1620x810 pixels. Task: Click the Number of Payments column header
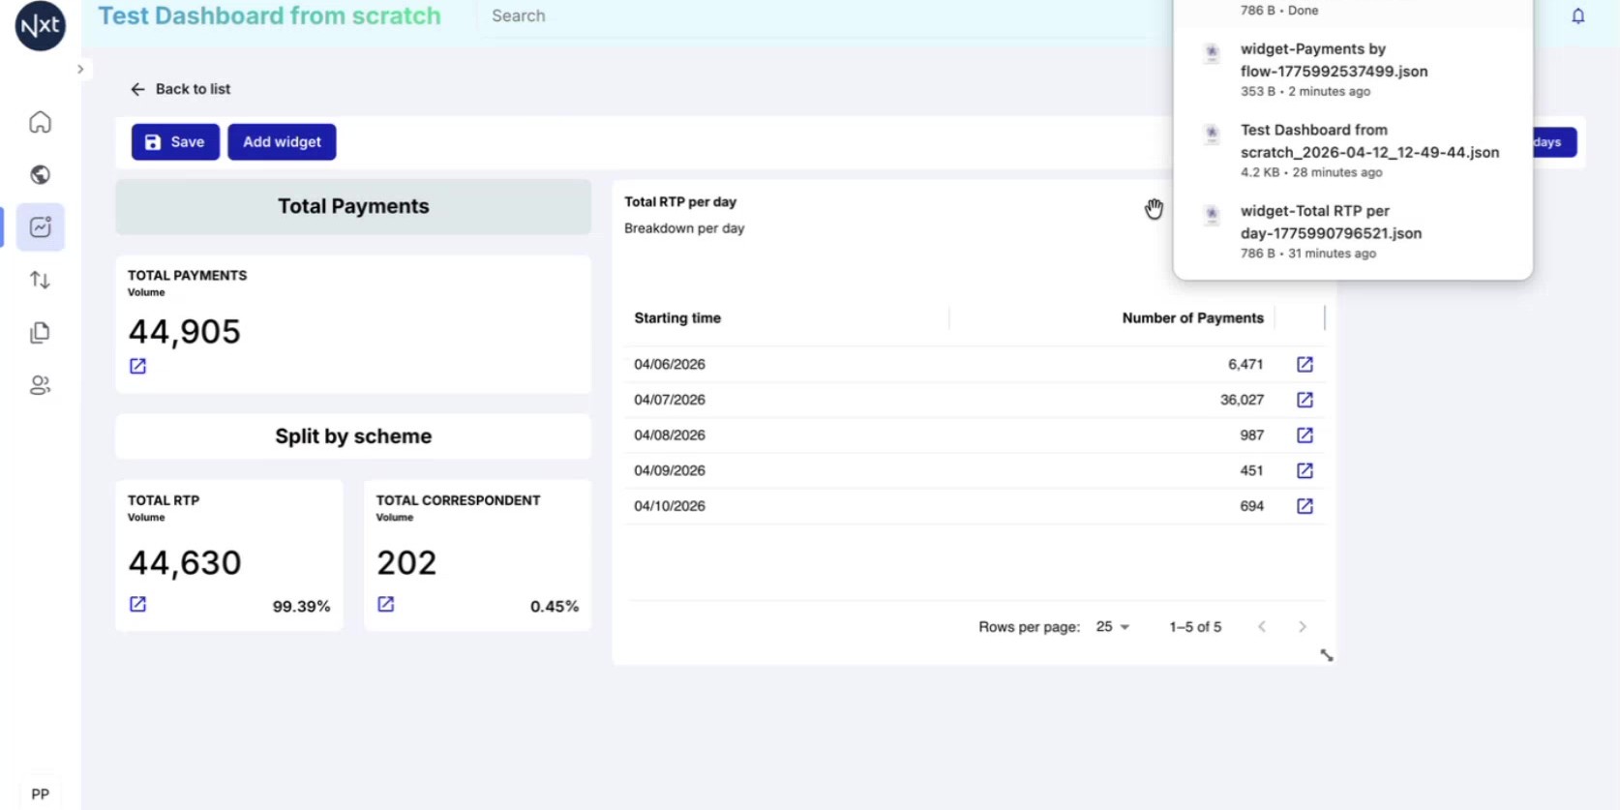coord(1192,318)
